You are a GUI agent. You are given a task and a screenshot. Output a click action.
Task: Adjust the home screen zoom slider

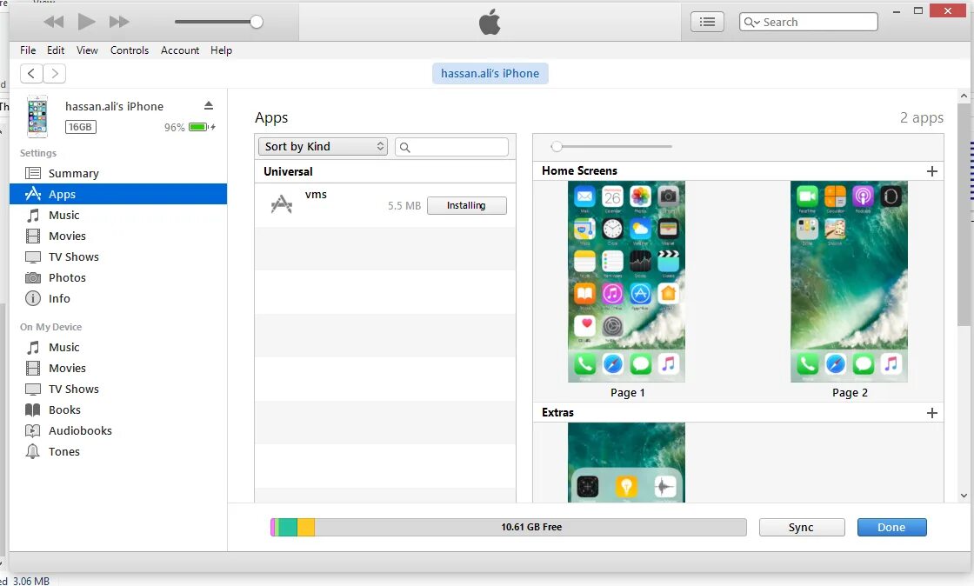tap(557, 146)
